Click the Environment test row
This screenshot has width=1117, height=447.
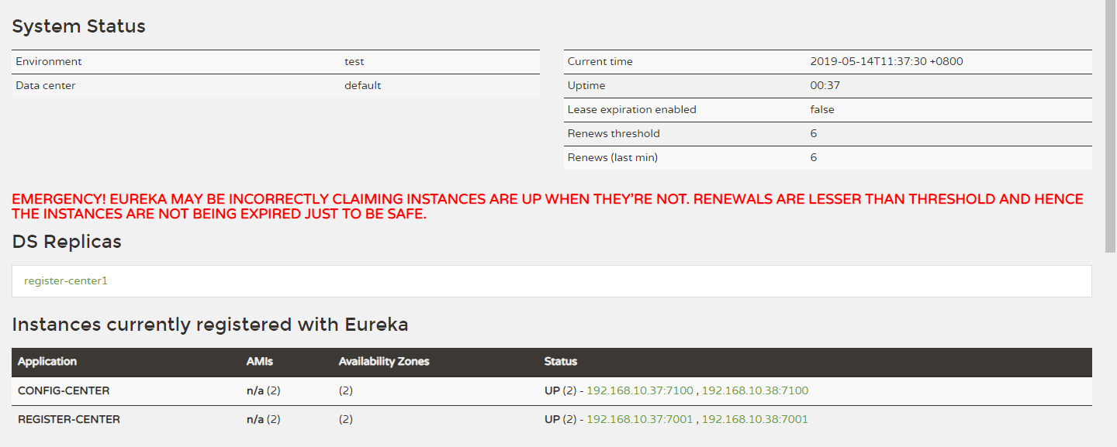(x=275, y=62)
